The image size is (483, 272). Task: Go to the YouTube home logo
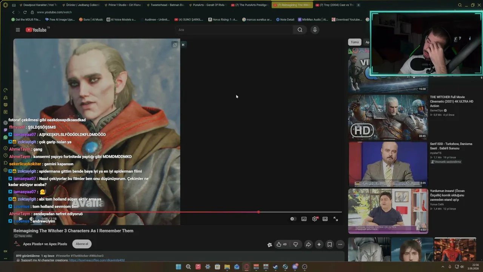[36, 30]
